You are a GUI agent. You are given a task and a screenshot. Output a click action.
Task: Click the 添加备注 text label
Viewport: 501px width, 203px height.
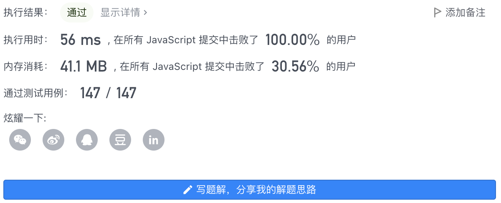[466, 13]
